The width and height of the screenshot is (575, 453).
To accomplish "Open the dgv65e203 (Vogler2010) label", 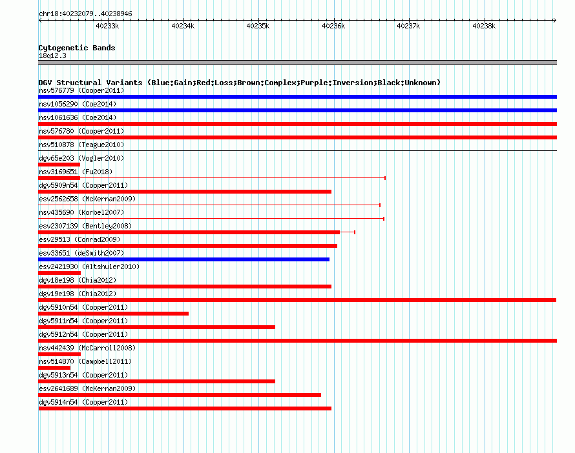I will tap(81, 158).
